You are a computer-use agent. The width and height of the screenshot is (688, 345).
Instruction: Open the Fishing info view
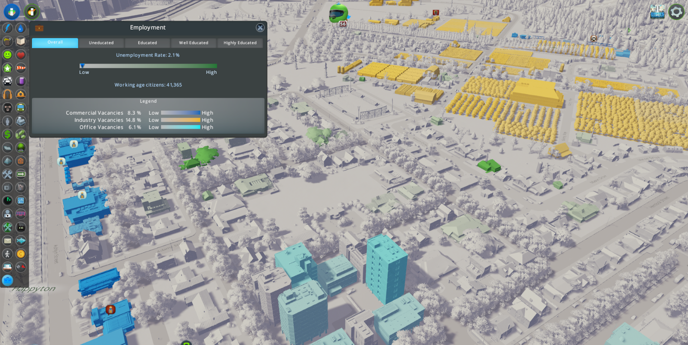click(x=21, y=240)
